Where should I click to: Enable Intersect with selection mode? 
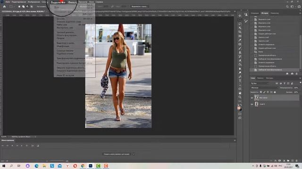32,7
